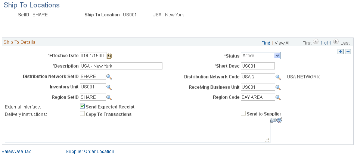Tick the Send to Supplier checkbox
The width and height of the screenshot is (354, 156).
[x=243, y=113]
